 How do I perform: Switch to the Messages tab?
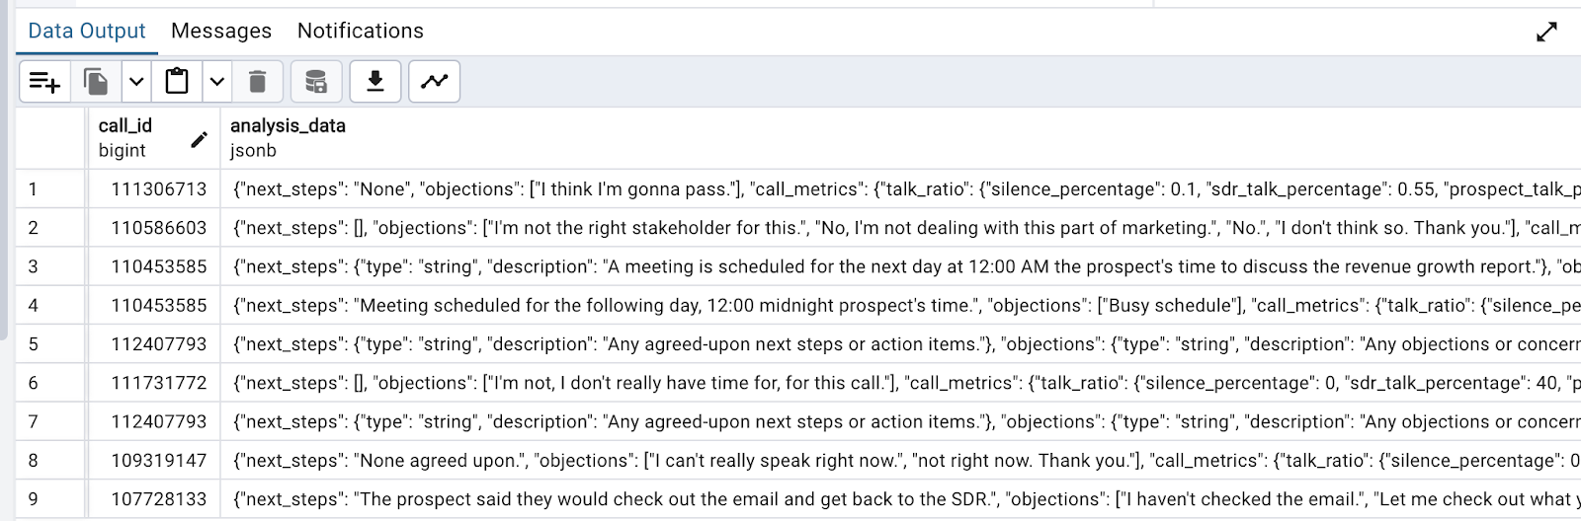(221, 32)
